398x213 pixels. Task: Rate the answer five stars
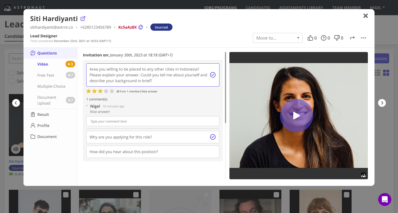pyautogui.click(x=112, y=91)
